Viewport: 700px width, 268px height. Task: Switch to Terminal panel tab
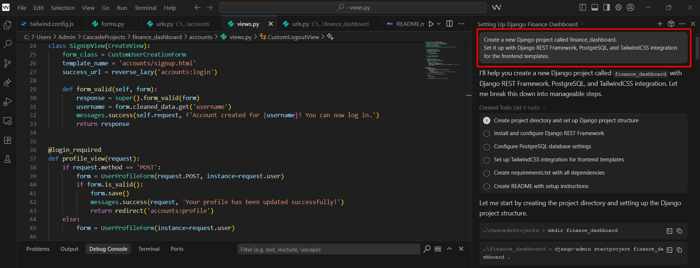click(149, 249)
